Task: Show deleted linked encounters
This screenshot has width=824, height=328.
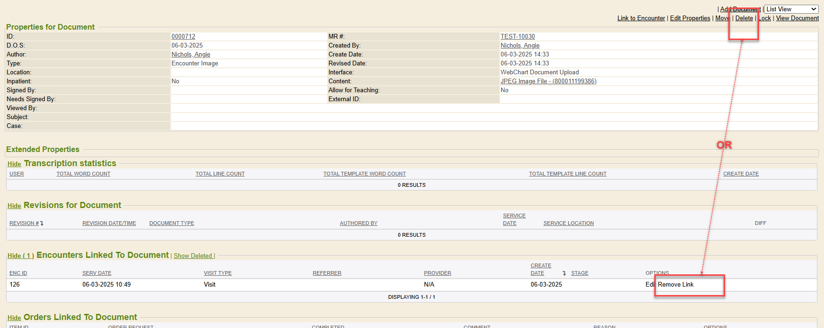Action: [x=193, y=256]
